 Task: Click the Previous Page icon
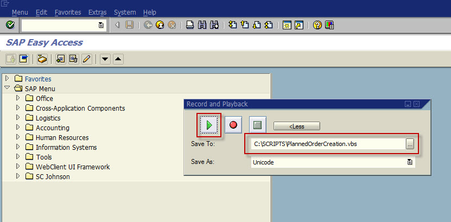point(244,26)
